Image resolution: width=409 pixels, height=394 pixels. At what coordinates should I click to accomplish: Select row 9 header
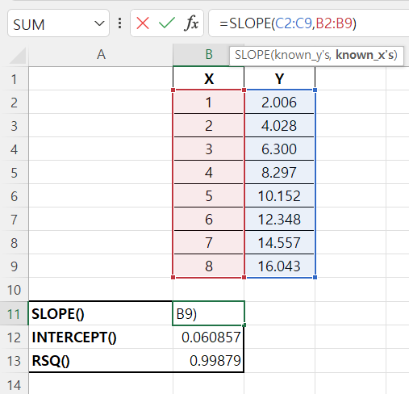coord(14,266)
